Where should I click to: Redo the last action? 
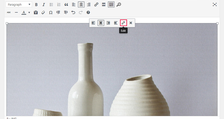[x=81, y=12]
